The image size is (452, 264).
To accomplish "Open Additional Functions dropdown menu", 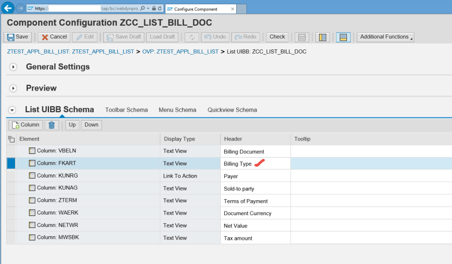I will click(x=385, y=37).
